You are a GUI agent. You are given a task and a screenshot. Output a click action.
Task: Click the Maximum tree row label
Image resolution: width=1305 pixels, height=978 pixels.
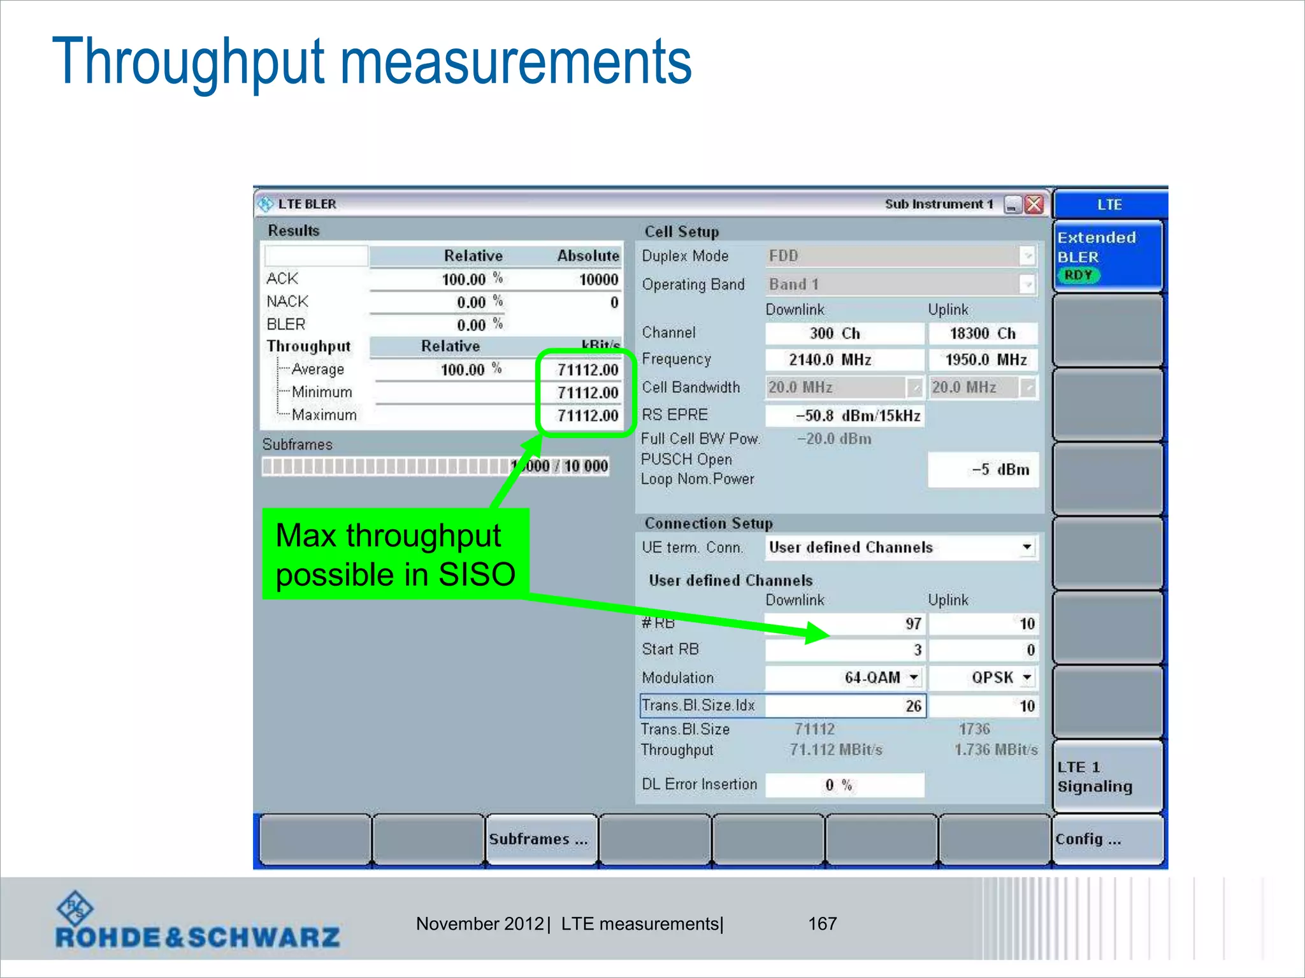click(x=324, y=415)
